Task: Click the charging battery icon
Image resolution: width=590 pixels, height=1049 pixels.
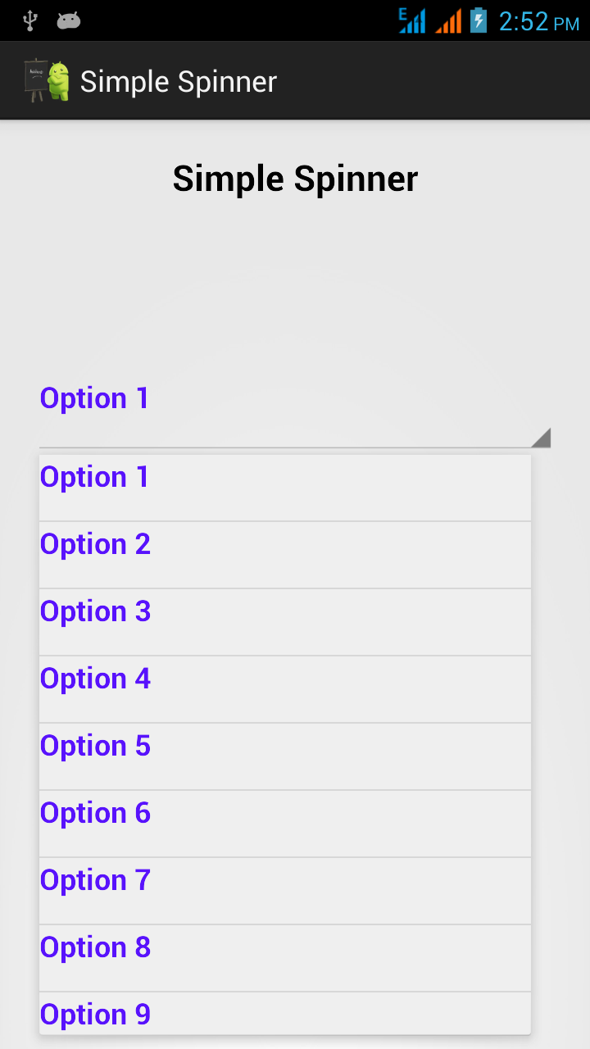Action: tap(478, 20)
